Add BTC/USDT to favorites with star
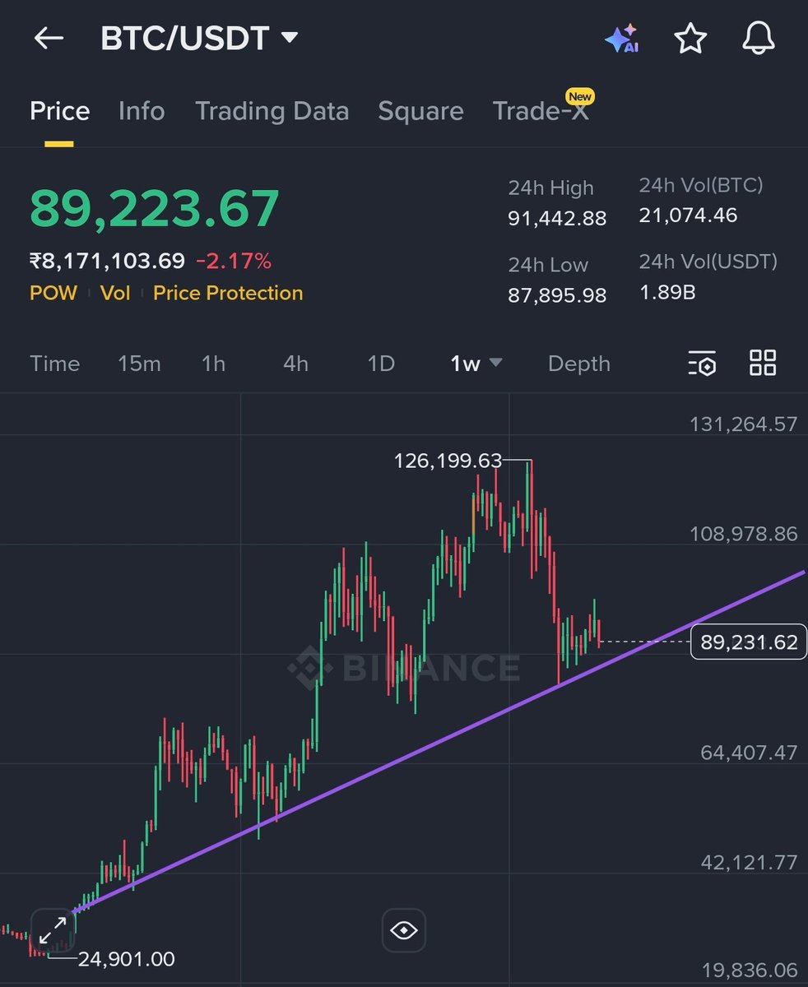808x987 pixels. click(690, 38)
